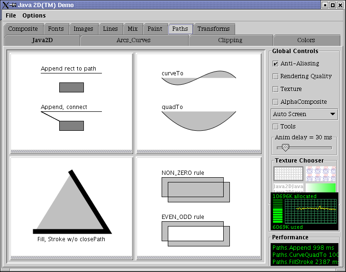Pick the Java2D text texture

[288, 187]
